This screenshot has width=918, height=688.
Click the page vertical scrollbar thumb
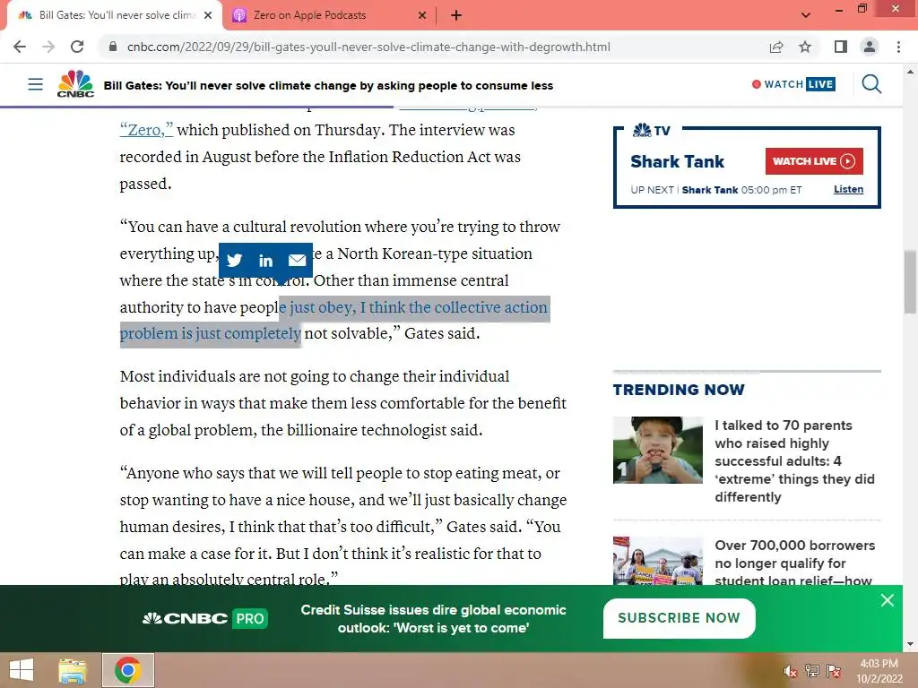(910, 282)
